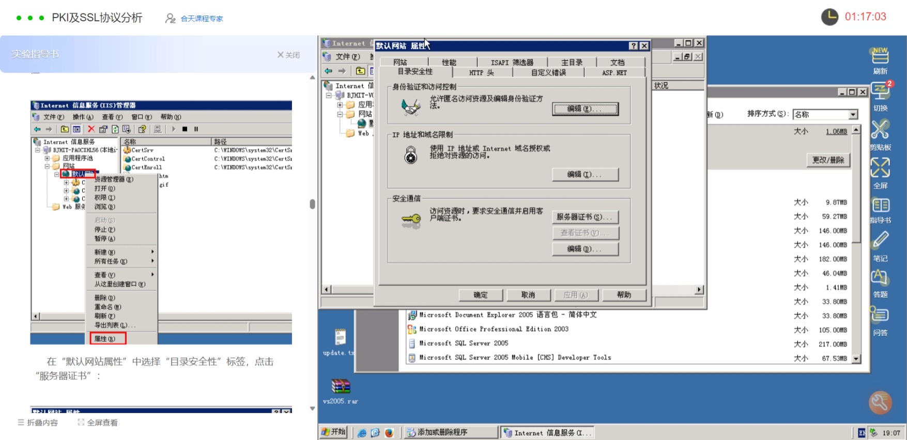Screen dimensions: 907x440
Task: Open the 合天课程专家 link
Action: [202, 19]
